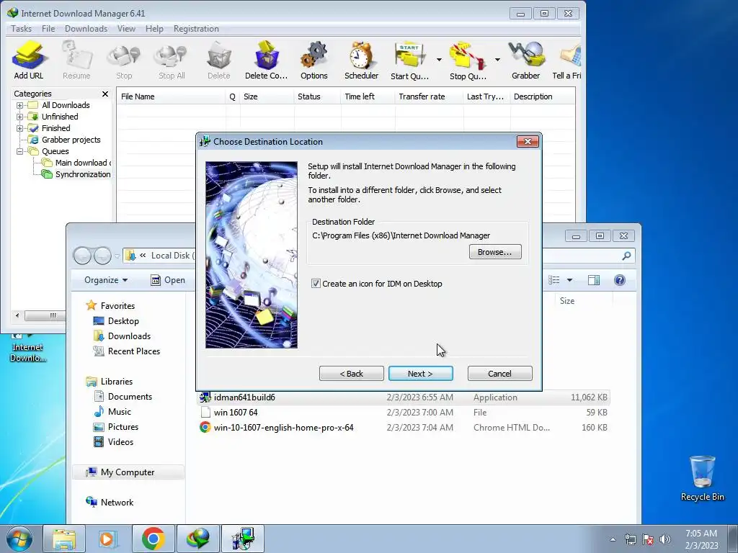Select the idman641build6 file
The height and width of the screenshot is (553, 738).
tap(404, 397)
